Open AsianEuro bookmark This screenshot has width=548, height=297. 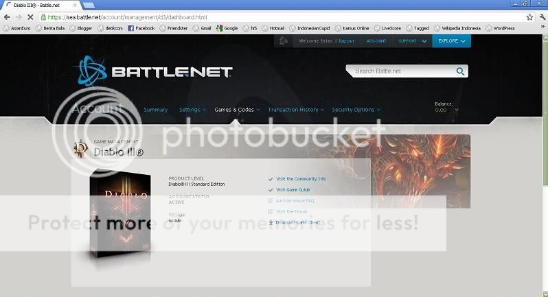pos(16,28)
